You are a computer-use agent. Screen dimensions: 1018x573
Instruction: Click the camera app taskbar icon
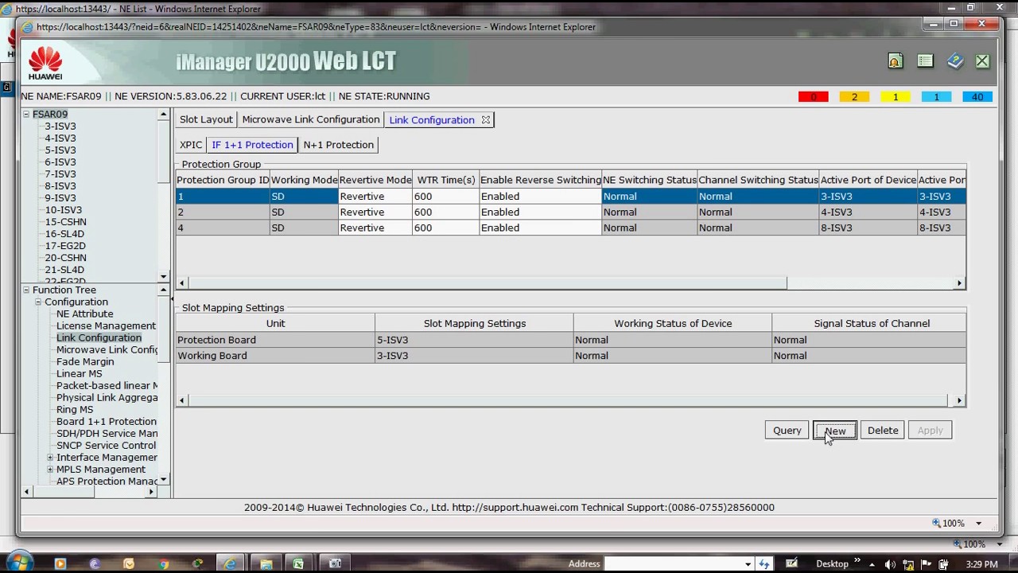tap(335, 563)
